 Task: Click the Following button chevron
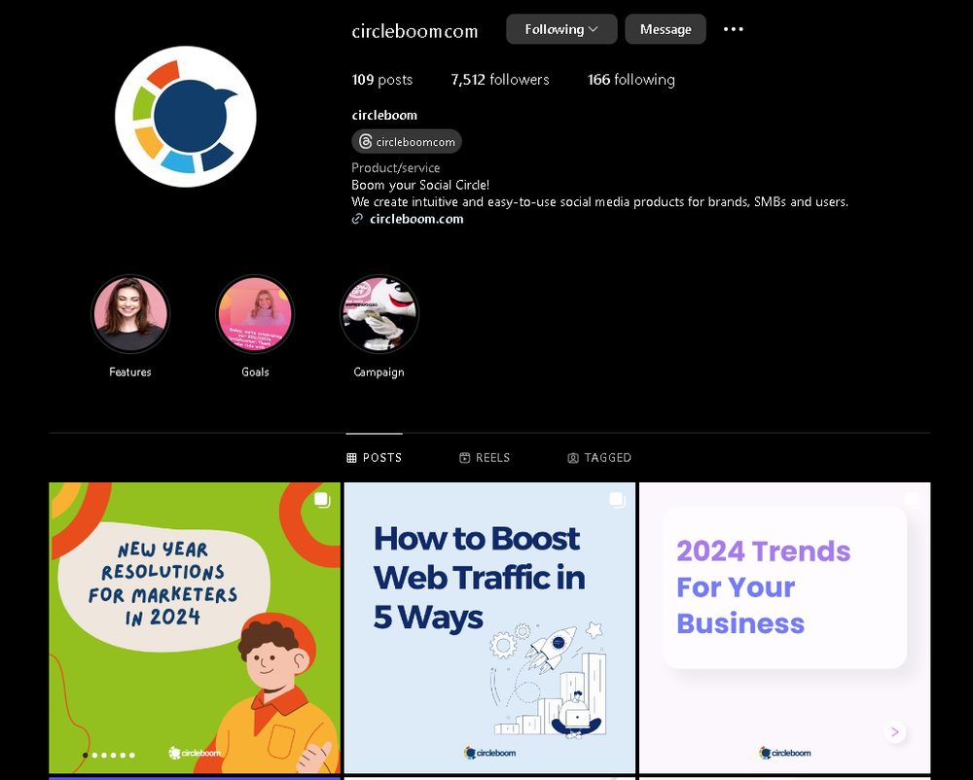pyautogui.click(x=594, y=29)
